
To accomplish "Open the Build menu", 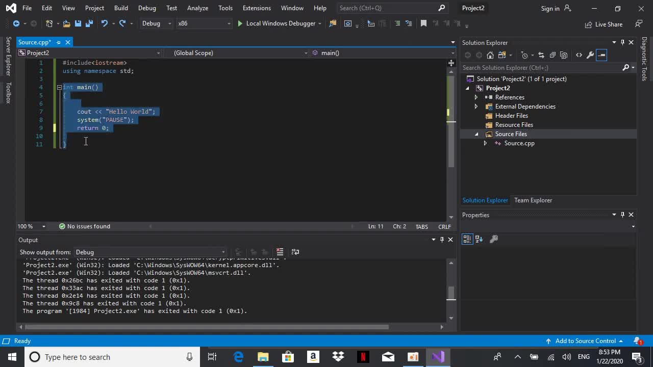I will coord(121,8).
